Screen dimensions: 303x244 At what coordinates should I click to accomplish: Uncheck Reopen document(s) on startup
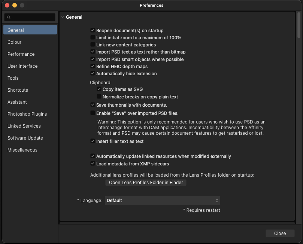(93, 30)
